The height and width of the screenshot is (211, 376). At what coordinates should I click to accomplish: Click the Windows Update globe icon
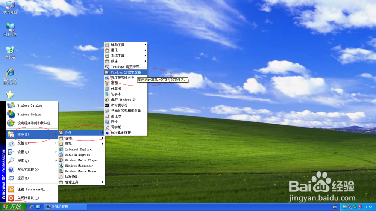pos(11,114)
